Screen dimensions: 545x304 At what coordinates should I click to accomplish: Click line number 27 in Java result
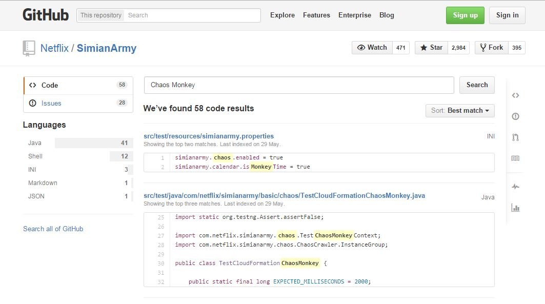click(x=160, y=235)
